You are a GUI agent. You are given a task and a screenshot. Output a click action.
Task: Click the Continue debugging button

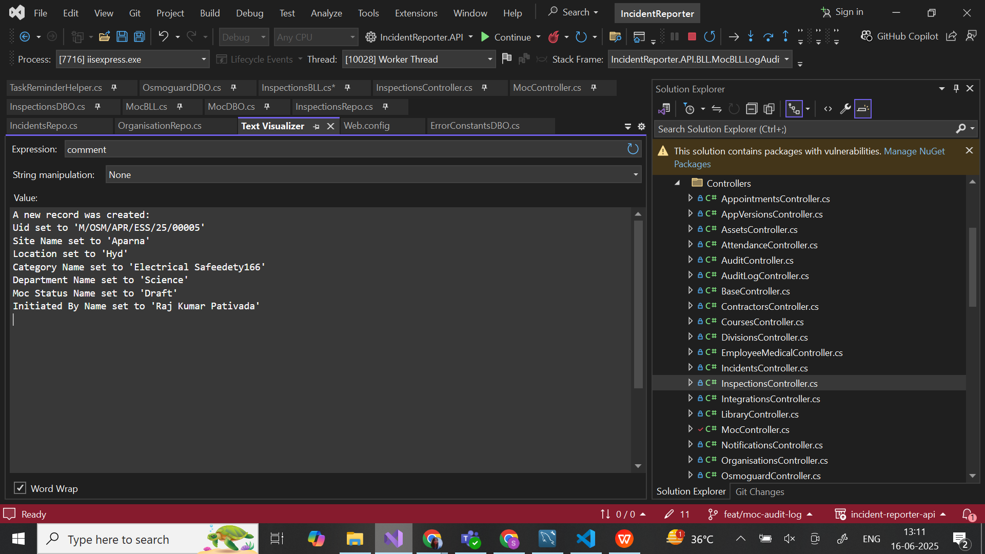[x=505, y=36]
